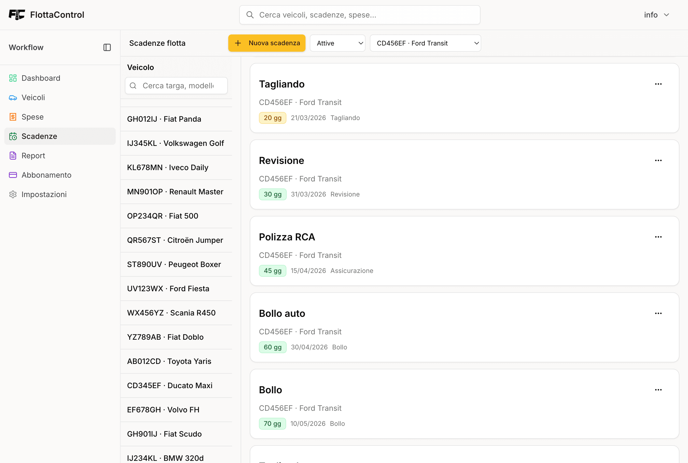Open the Report section

(x=33, y=156)
